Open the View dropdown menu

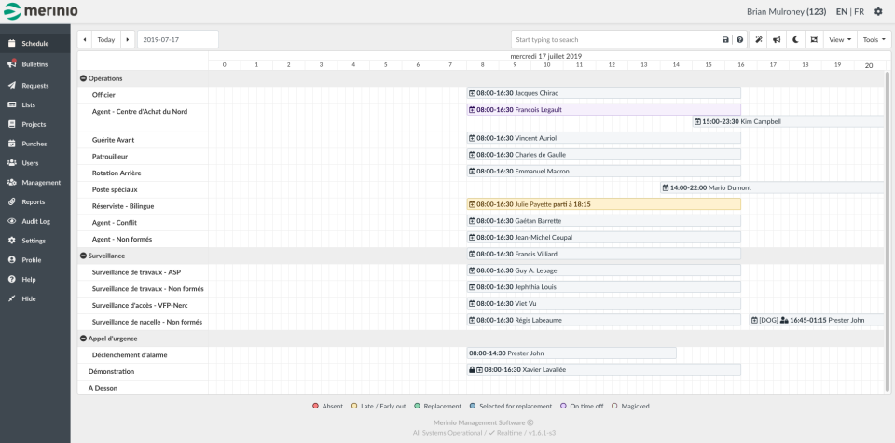click(839, 40)
